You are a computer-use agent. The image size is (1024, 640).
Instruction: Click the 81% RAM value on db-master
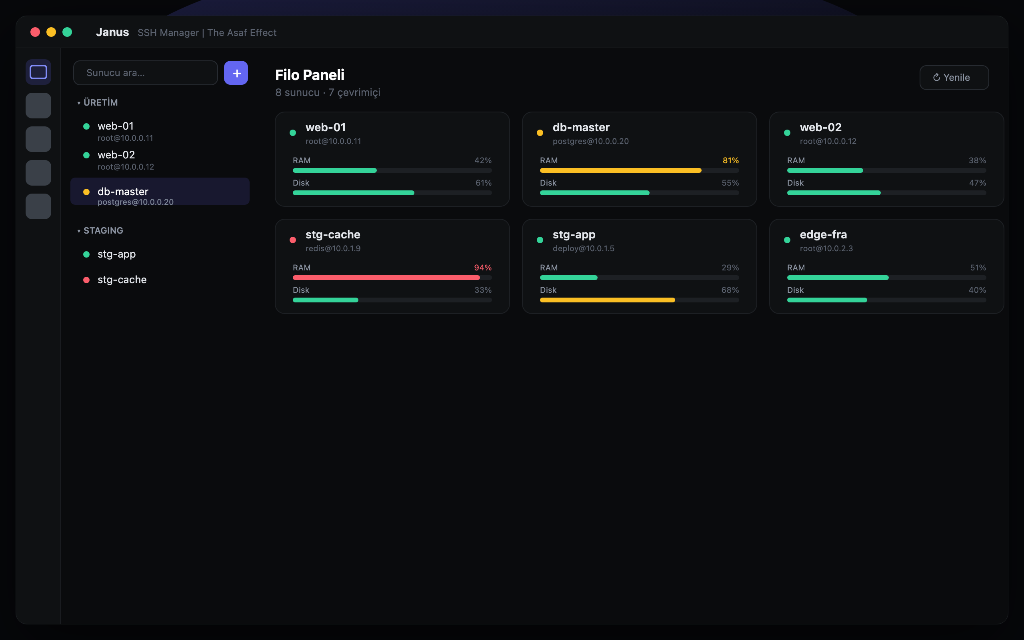click(731, 160)
